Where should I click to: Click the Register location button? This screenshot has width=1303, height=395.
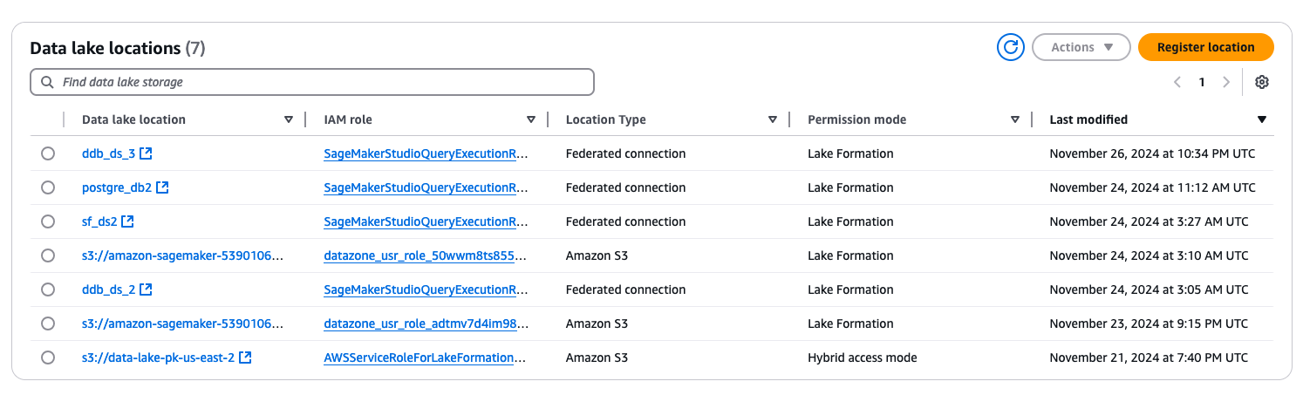[1205, 47]
